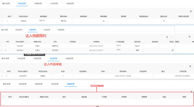Image resolution: width=194 pixels, height=107 pixels.
Task: Open 作品信息 tab in the 达人档期预约 panel
Action: [47, 30]
